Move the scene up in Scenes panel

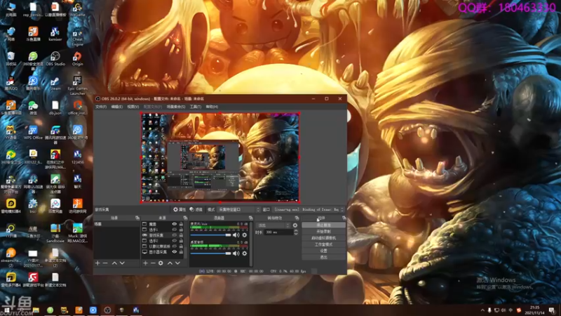[114, 263]
